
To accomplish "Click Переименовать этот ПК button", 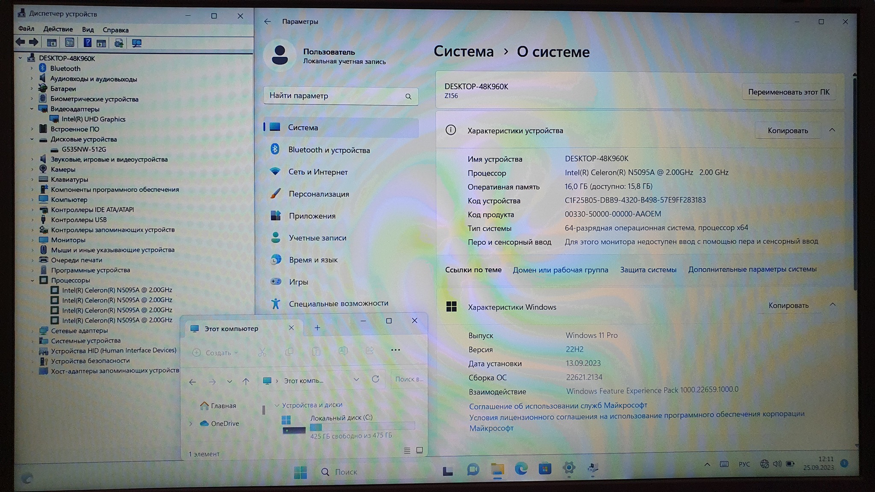I will [789, 92].
